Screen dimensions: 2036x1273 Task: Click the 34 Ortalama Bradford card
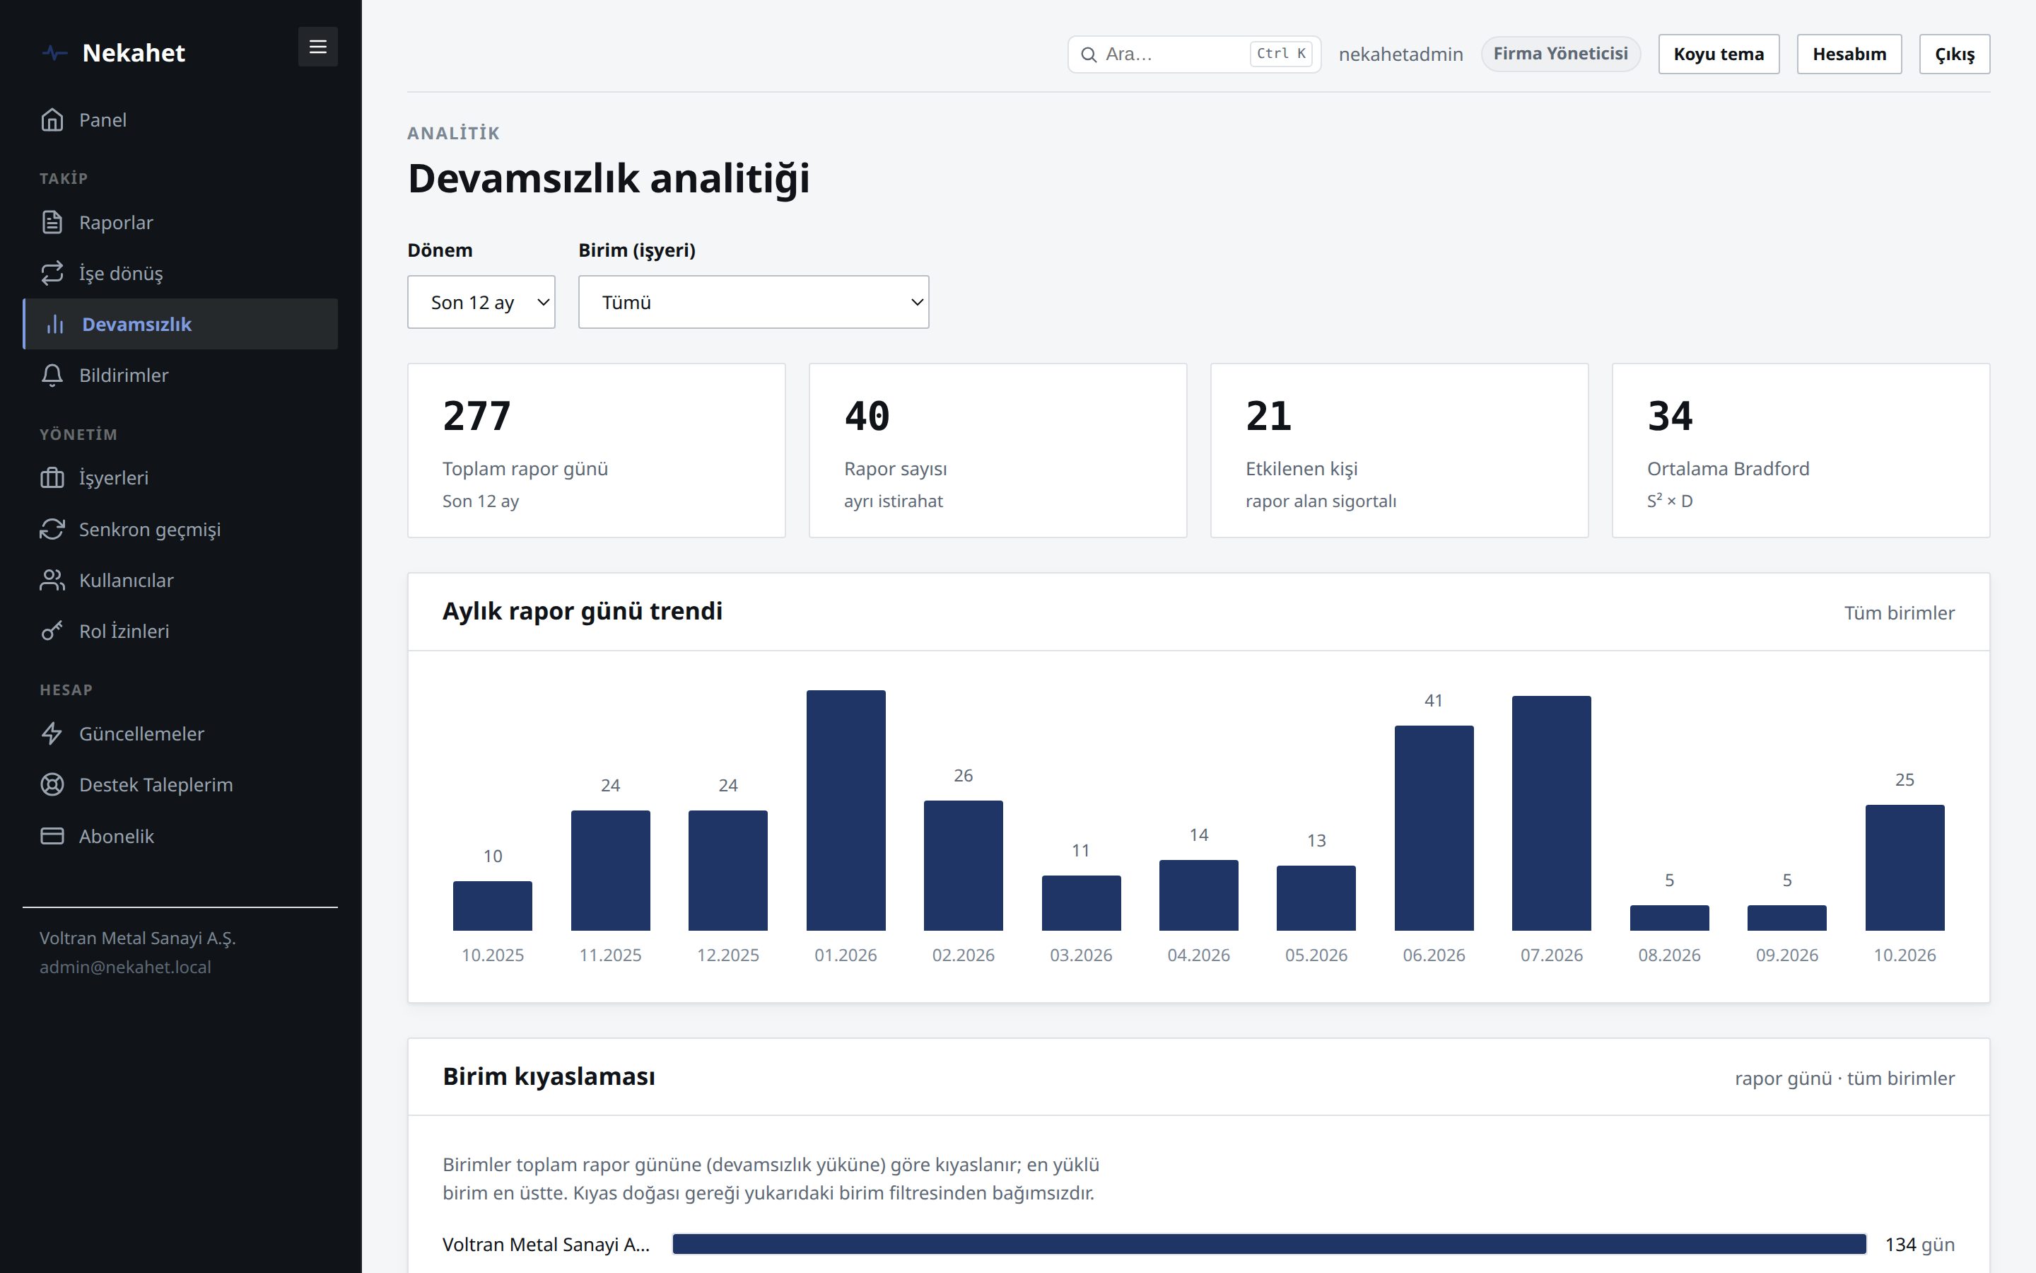pyautogui.click(x=1801, y=451)
